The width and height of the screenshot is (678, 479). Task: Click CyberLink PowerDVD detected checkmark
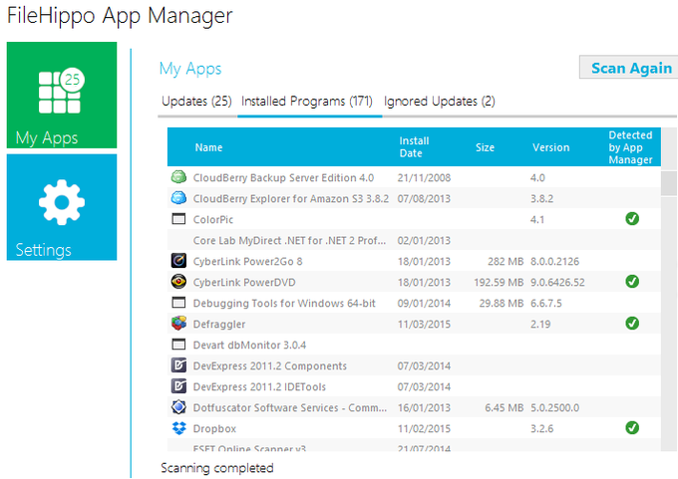click(x=632, y=282)
